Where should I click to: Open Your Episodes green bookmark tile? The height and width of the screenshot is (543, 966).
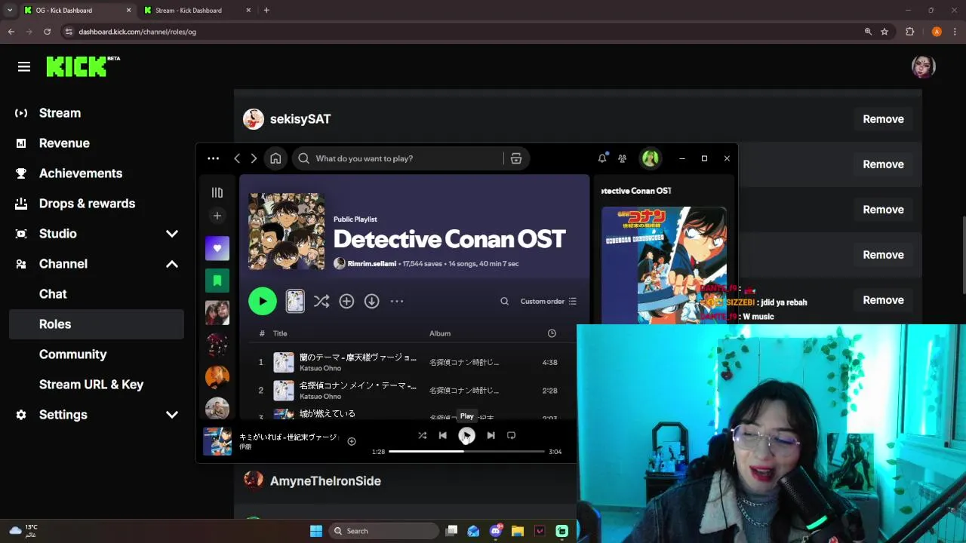(217, 281)
